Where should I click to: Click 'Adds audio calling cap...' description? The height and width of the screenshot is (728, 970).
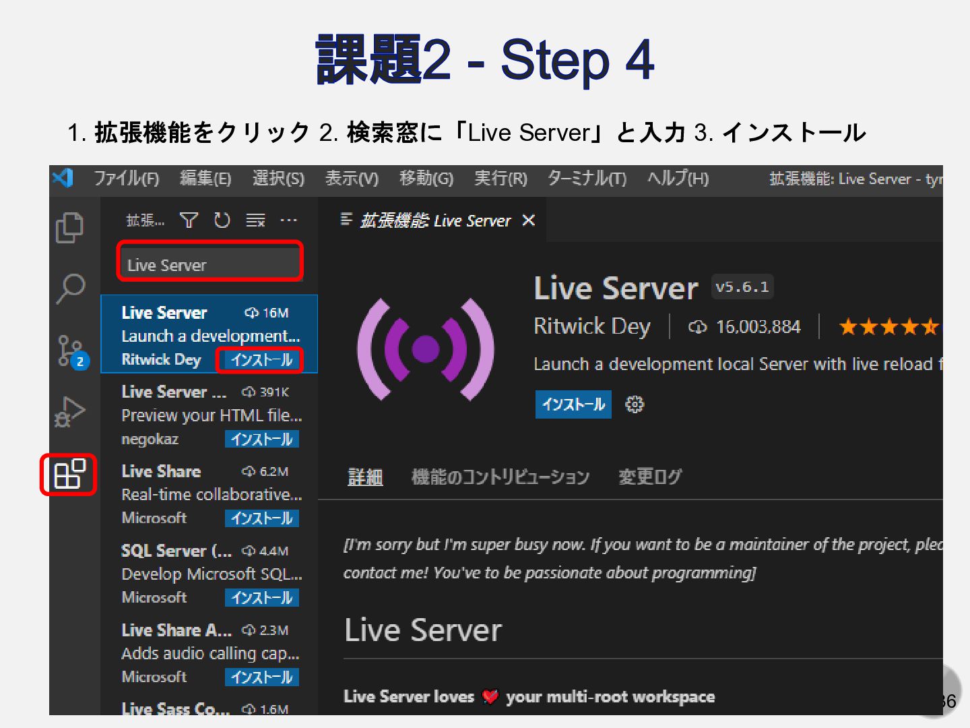(210, 653)
